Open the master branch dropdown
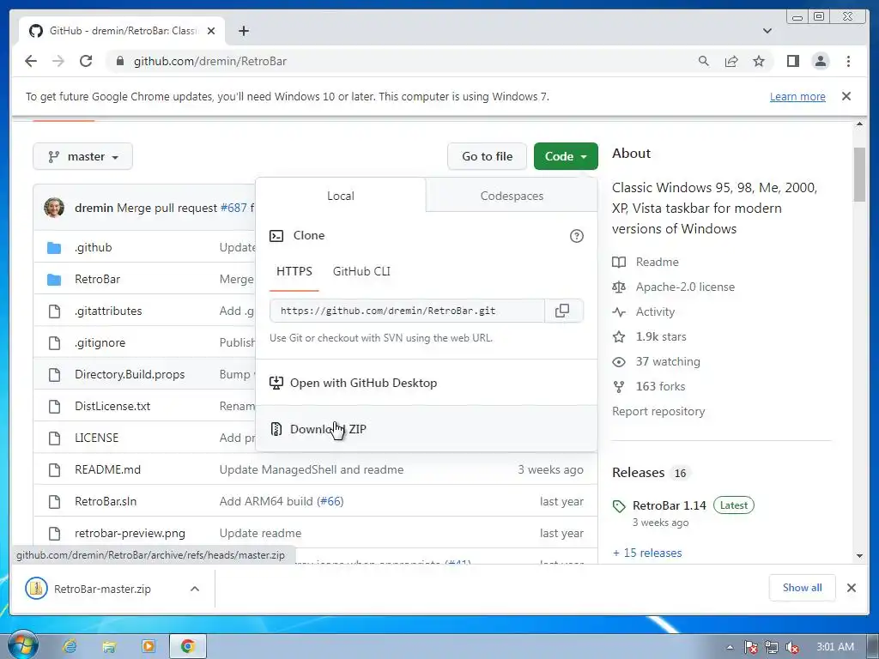 [83, 156]
